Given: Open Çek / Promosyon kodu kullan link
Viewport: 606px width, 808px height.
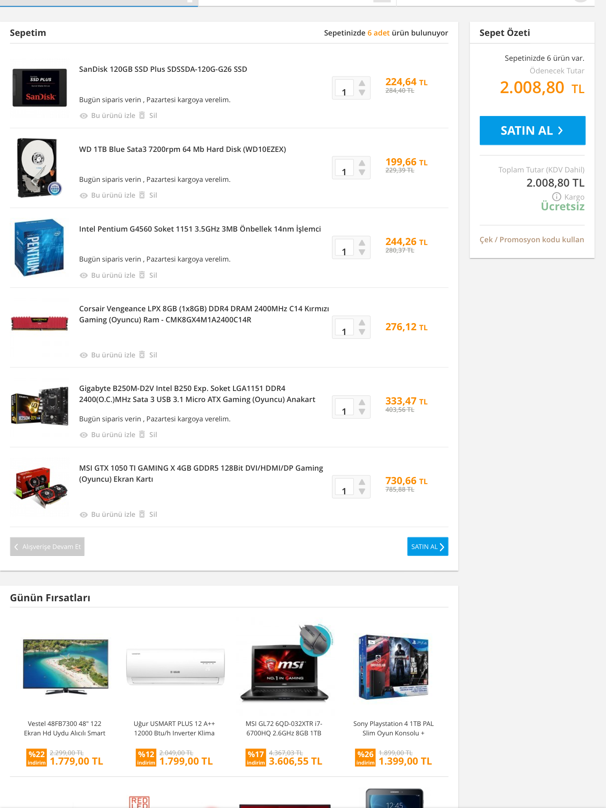Looking at the screenshot, I should click(532, 239).
